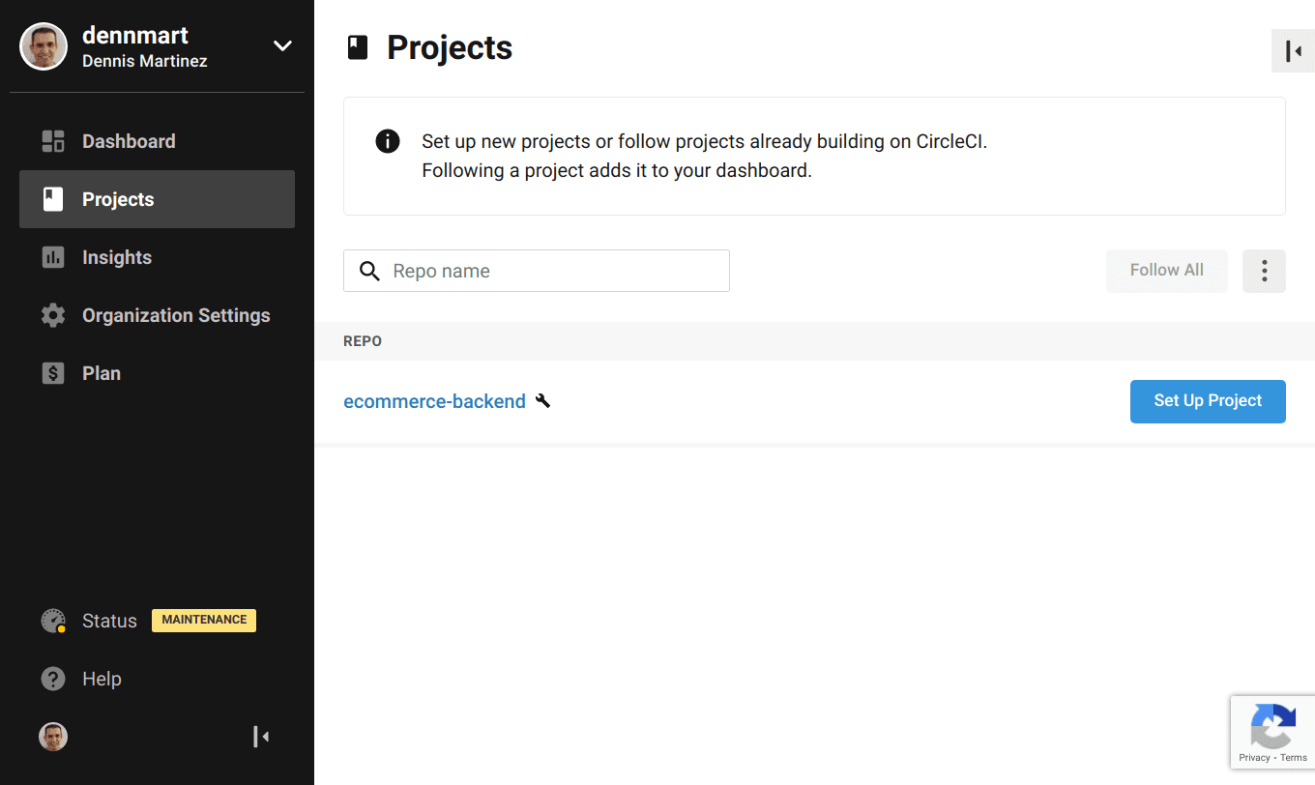The height and width of the screenshot is (785, 1315).
Task: Collapse the right panel using the arrow control
Action: [x=1293, y=50]
